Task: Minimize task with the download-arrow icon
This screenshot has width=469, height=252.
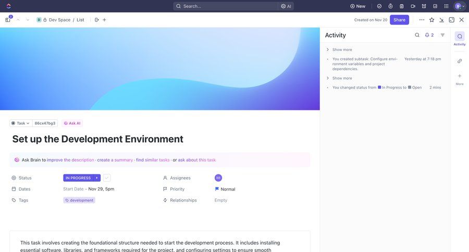Action: pos(441,20)
